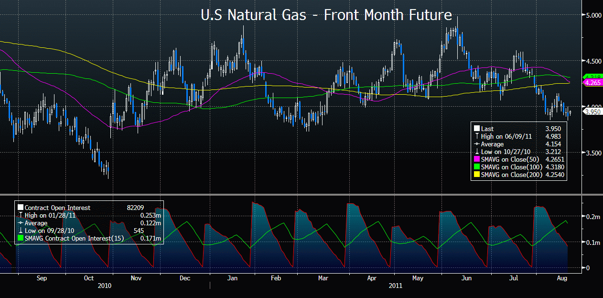
Task: Click the U.S Natural Gas chart title
Action: [326, 15]
